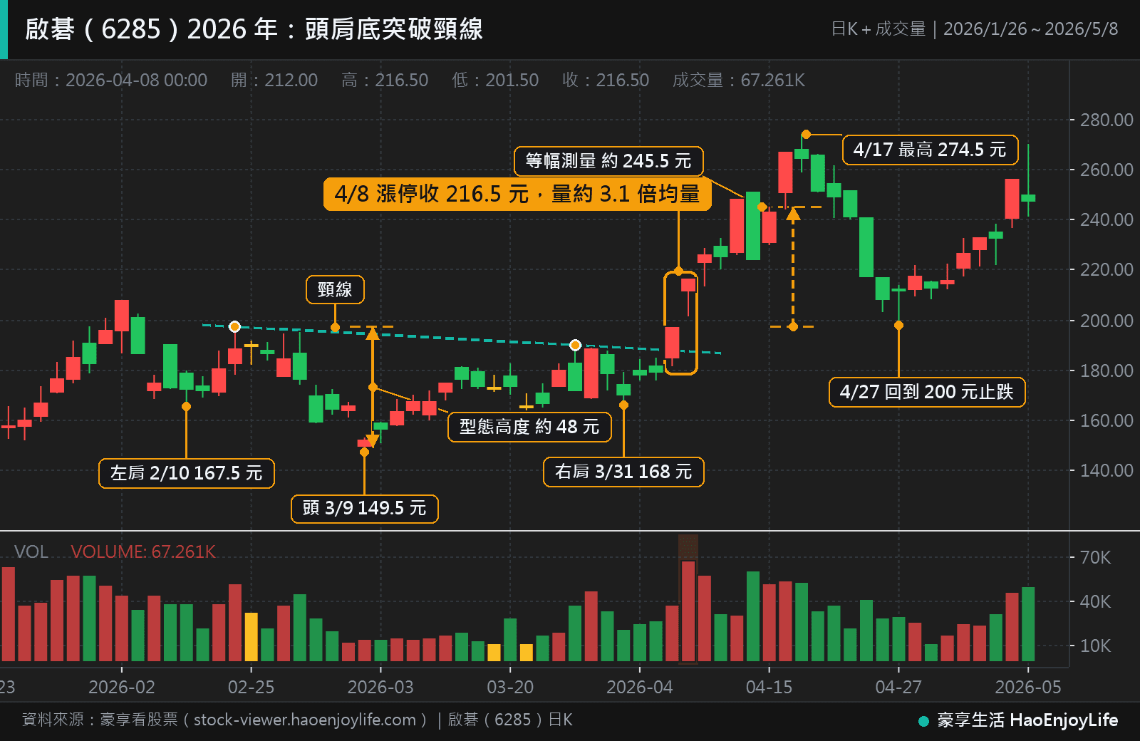This screenshot has height=741, width=1140.
Task: Click the 收：216.50 close price value
Action: (x=606, y=80)
